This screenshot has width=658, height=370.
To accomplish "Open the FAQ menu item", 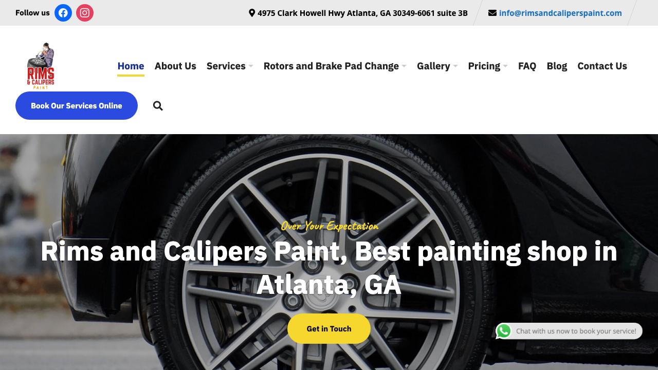I will coord(527,66).
